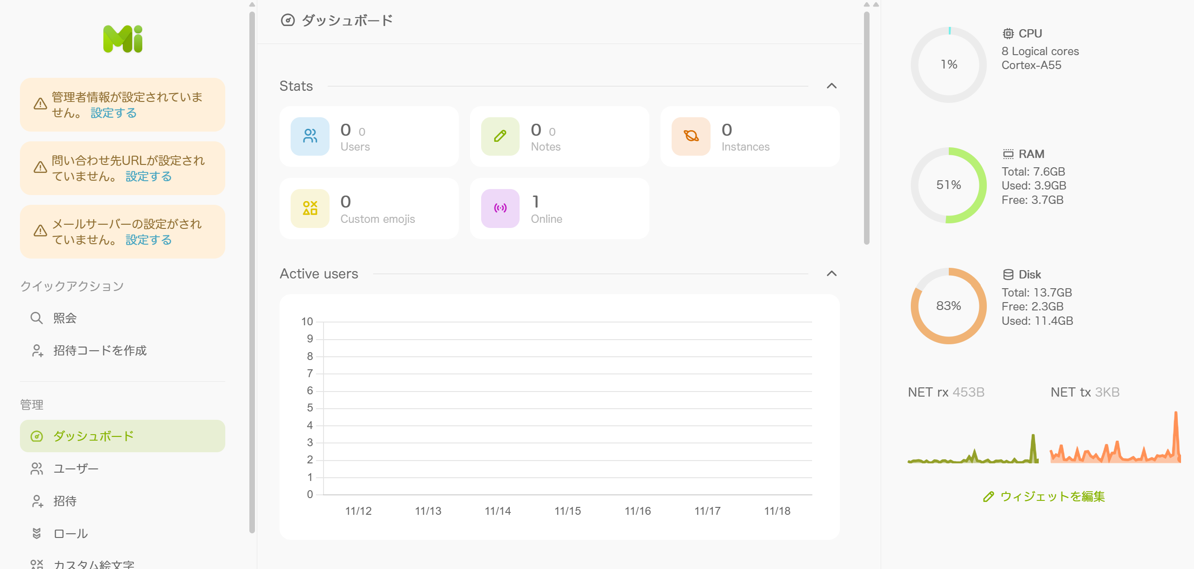Click the magnifier icon next to 照会
1194x569 pixels.
tap(37, 318)
